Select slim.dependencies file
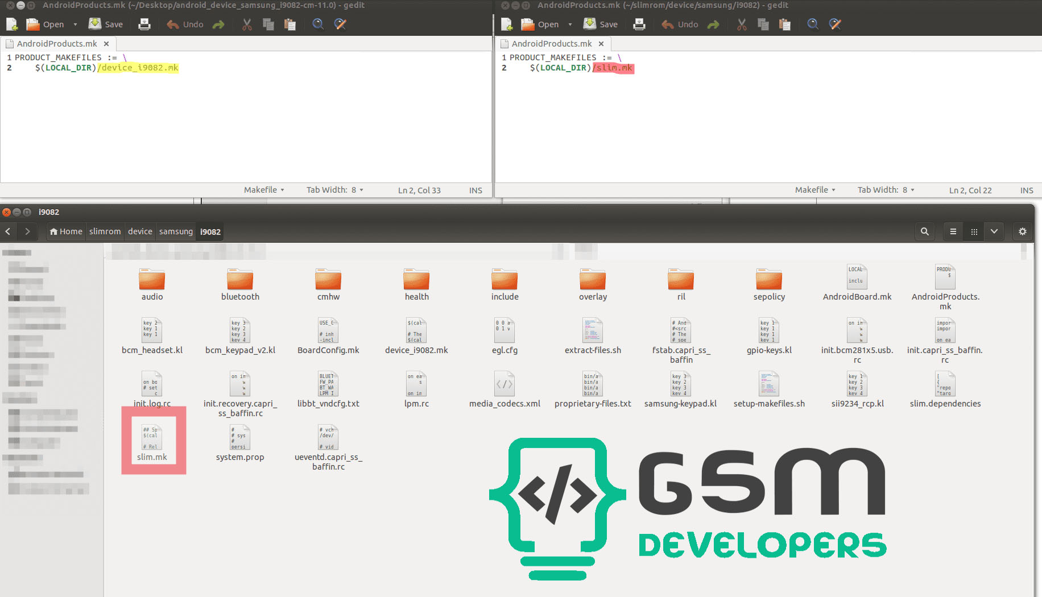The image size is (1042, 597). (945, 390)
